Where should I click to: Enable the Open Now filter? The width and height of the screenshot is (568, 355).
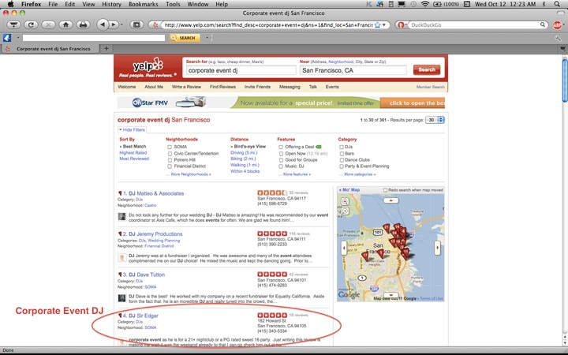[281, 154]
